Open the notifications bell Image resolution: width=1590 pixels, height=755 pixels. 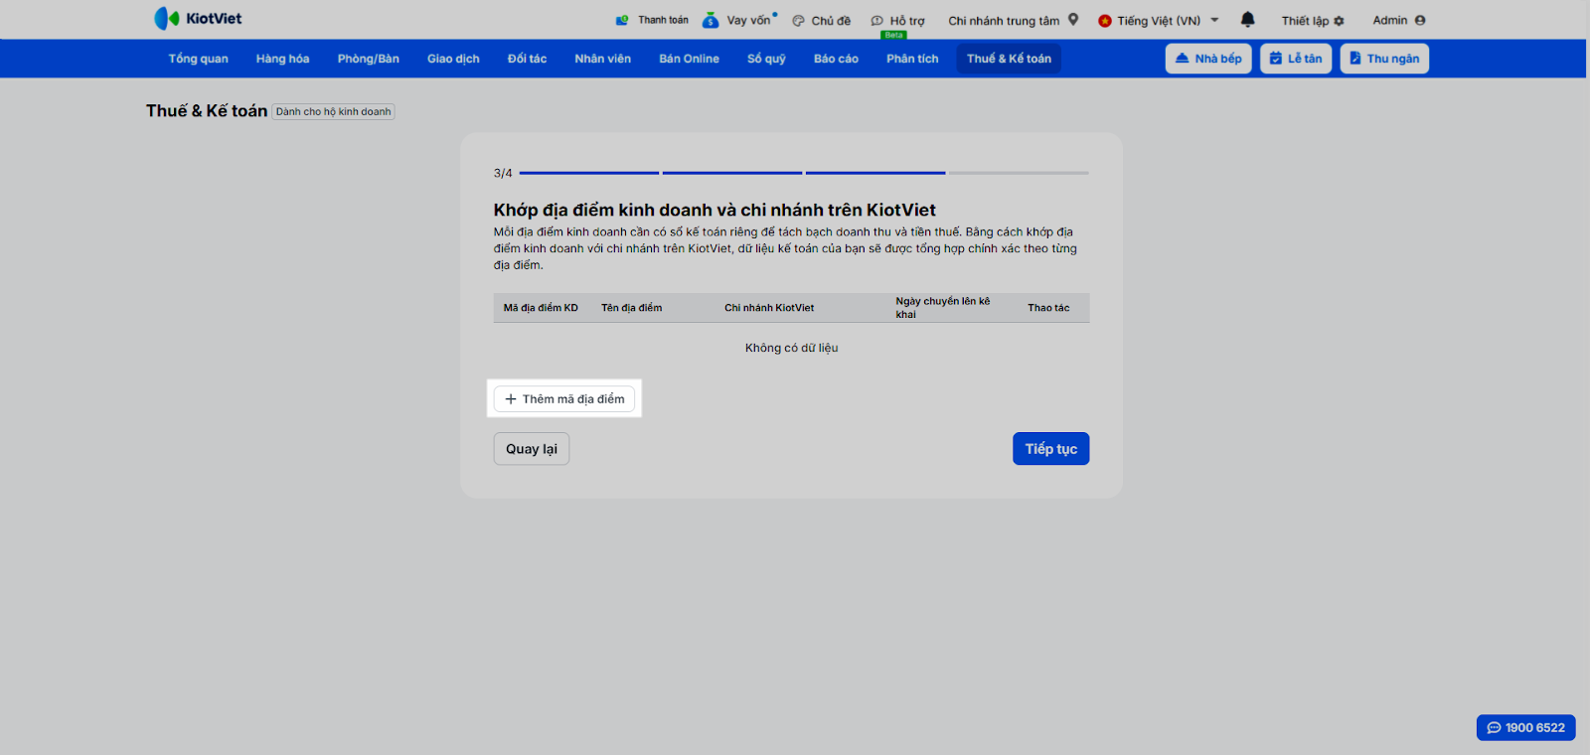1248,20
